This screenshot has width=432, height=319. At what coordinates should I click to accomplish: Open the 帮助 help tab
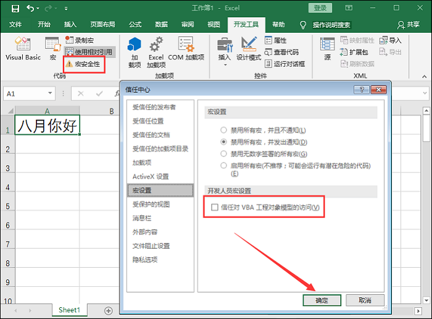pos(278,25)
